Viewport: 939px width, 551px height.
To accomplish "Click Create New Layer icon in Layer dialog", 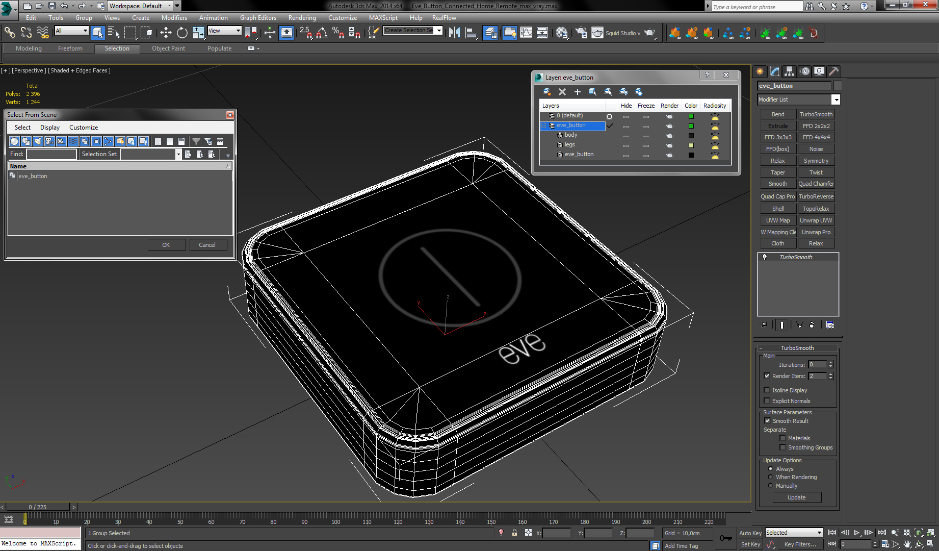I will (x=546, y=92).
